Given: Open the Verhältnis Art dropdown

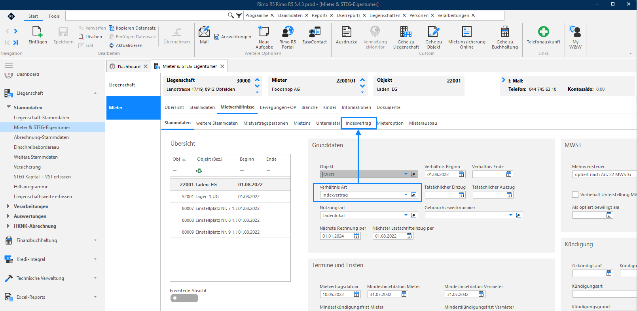Looking at the screenshot, I should point(406,195).
